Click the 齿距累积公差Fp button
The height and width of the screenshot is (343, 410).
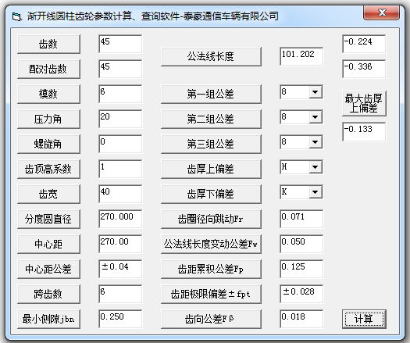click(211, 270)
